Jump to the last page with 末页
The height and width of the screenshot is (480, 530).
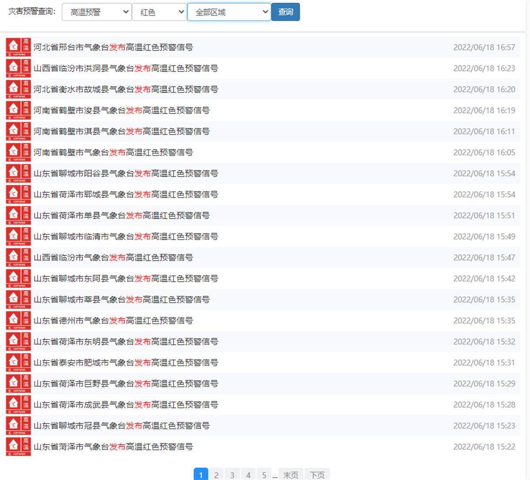(x=290, y=475)
